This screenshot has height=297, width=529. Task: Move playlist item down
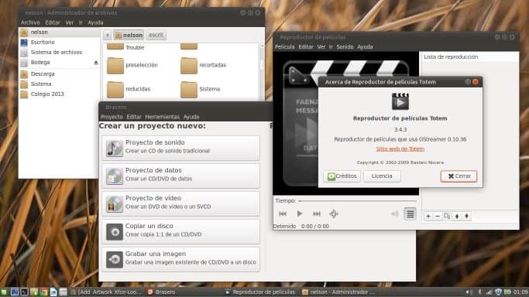466,217
